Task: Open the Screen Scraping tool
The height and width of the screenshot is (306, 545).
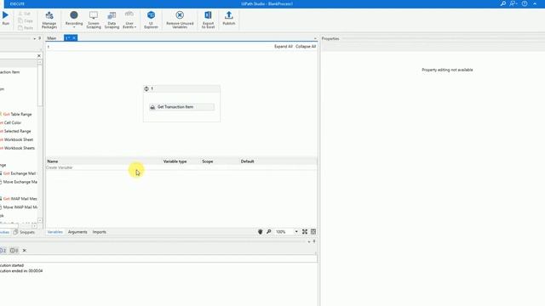Action: coord(94,20)
